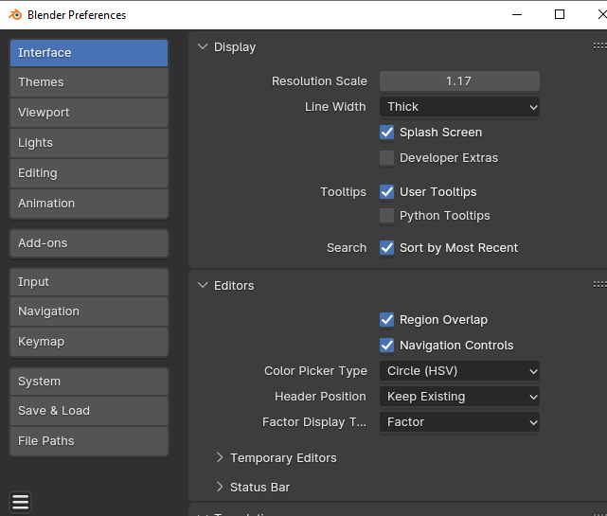
Task: Switch to the Themes tab
Action: [x=88, y=82]
